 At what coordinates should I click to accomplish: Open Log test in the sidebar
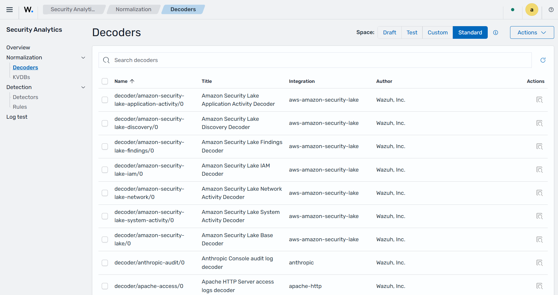17,117
